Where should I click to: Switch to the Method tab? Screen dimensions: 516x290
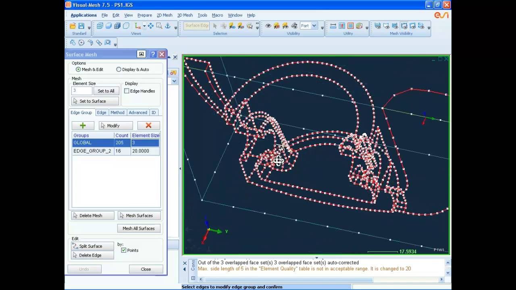pyautogui.click(x=117, y=112)
